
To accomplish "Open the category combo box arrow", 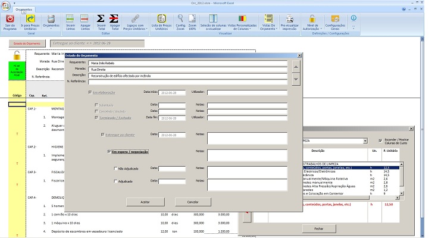I will point(365,141).
